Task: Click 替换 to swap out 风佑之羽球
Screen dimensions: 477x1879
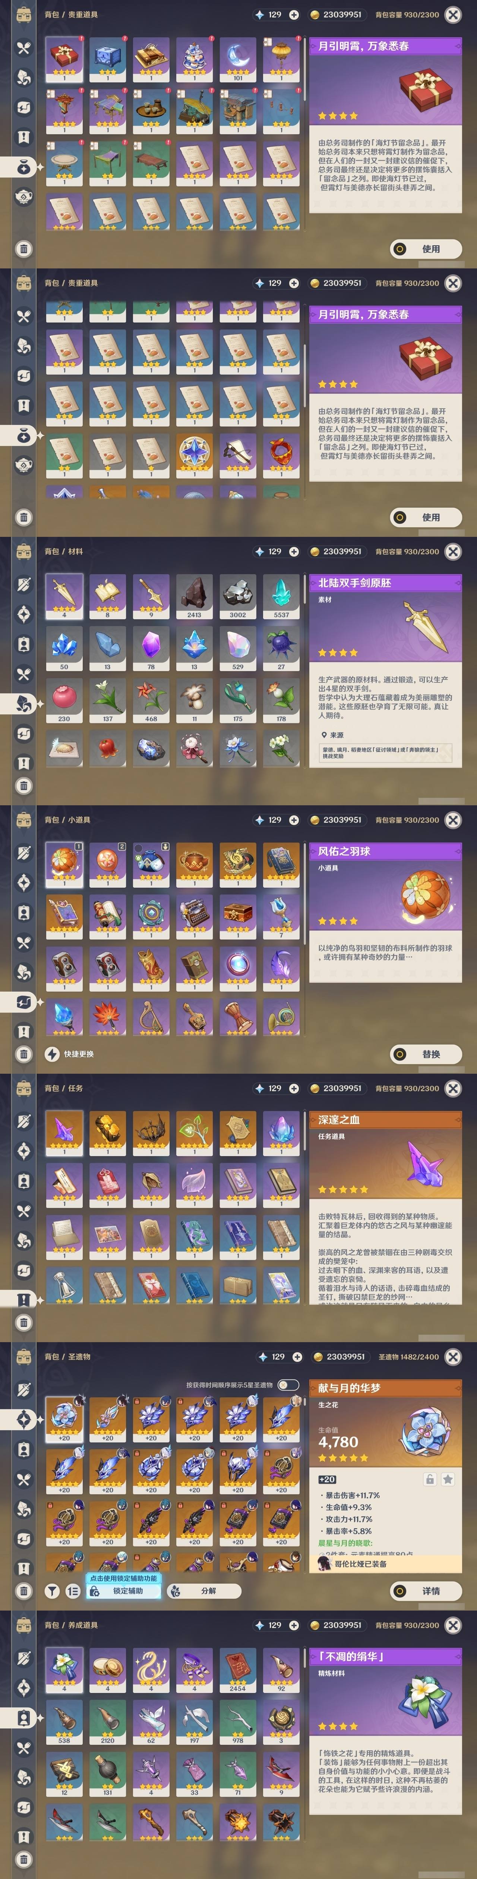Action: click(426, 1054)
